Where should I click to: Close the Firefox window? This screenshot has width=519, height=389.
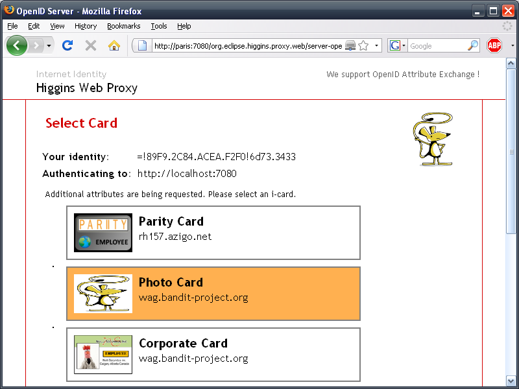(509, 11)
